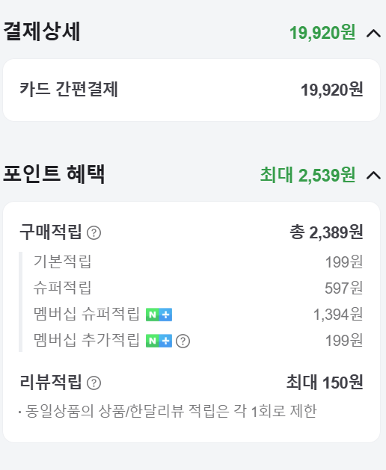Click the 멤버십 슈퍼적립 label
The width and height of the screenshot is (386, 470).
(x=87, y=314)
